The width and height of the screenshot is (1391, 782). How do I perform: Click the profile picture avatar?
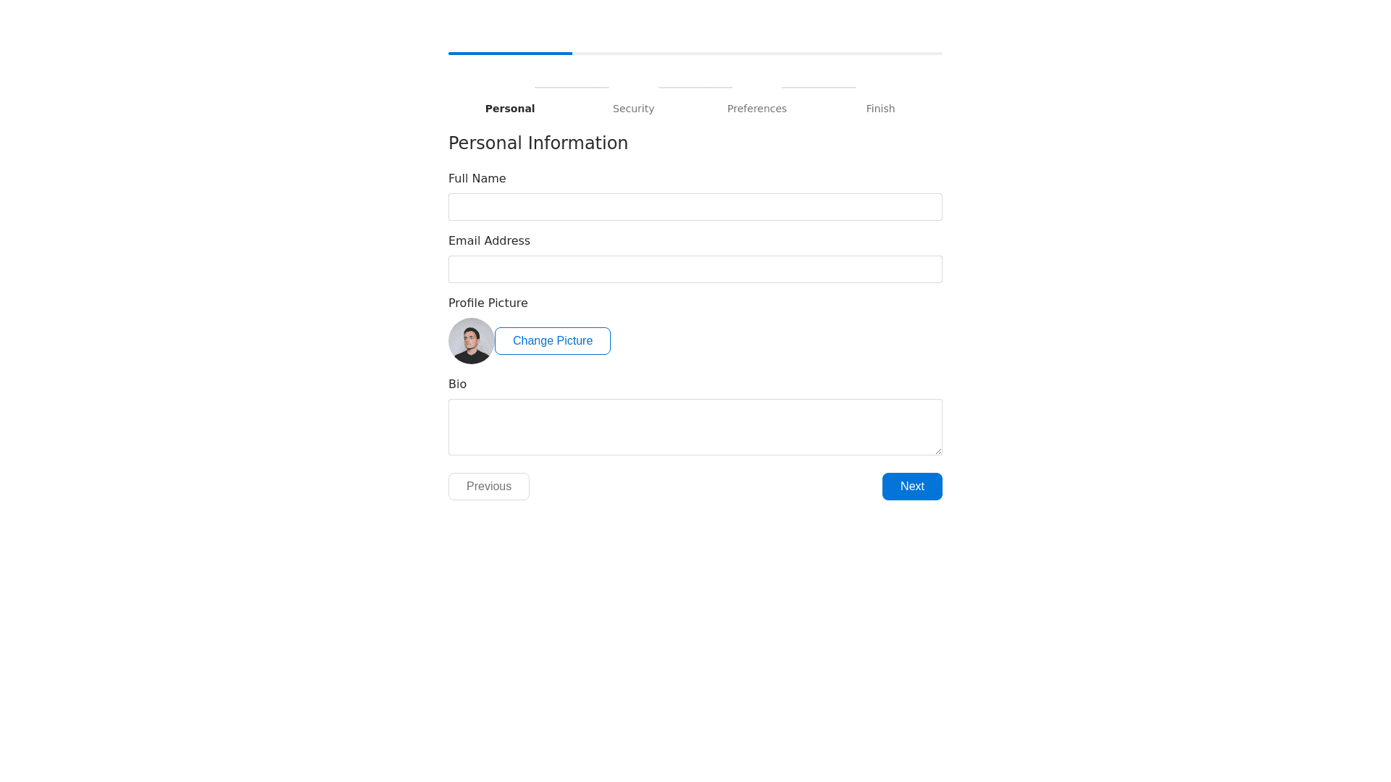[x=472, y=341]
